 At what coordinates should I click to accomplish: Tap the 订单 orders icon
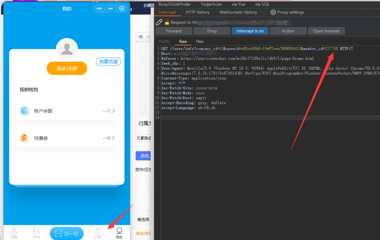[97, 231]
